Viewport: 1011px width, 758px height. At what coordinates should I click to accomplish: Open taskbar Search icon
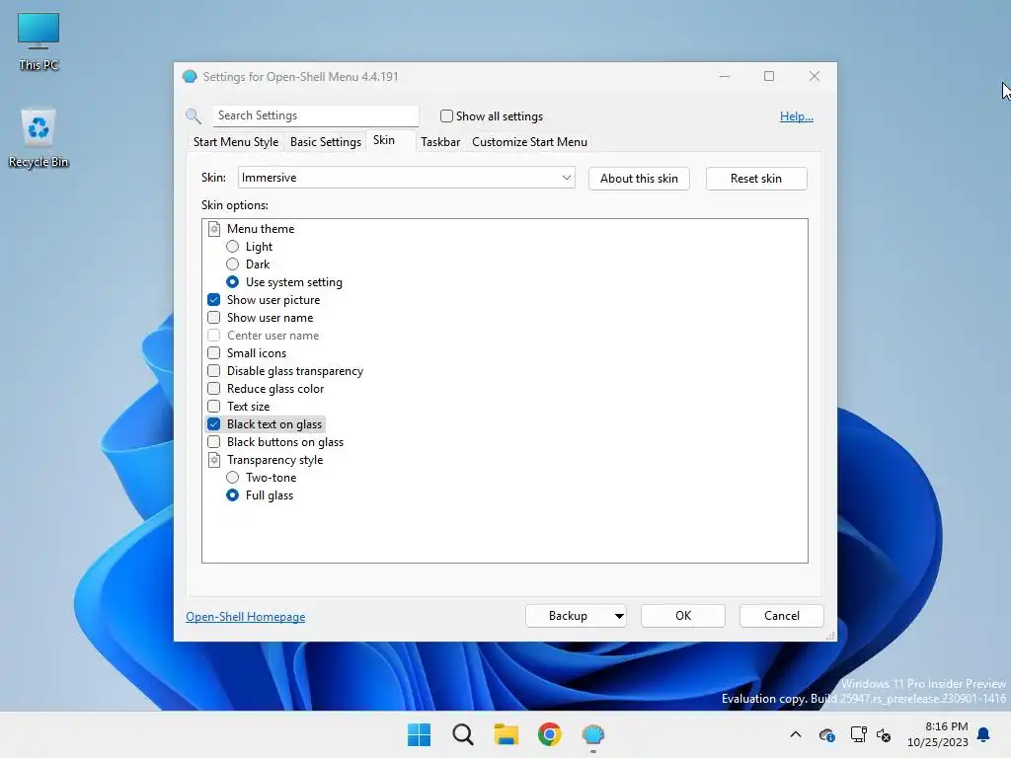(463, 734)
